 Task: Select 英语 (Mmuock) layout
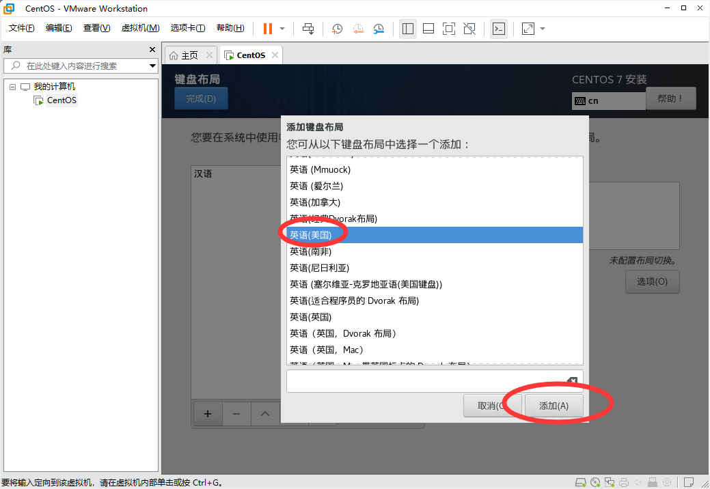coord(435,169)
